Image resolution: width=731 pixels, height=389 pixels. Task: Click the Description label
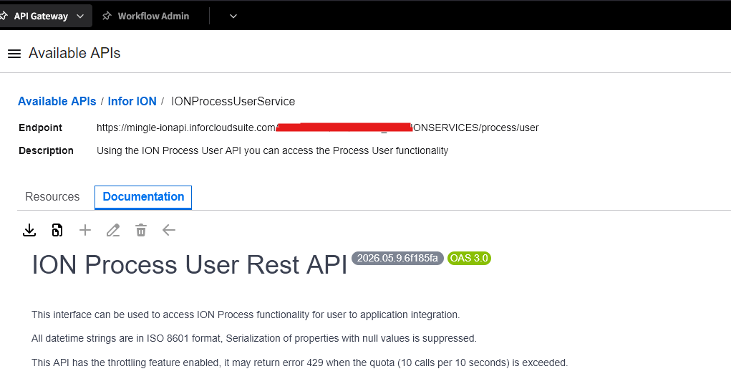pos(46,150)
